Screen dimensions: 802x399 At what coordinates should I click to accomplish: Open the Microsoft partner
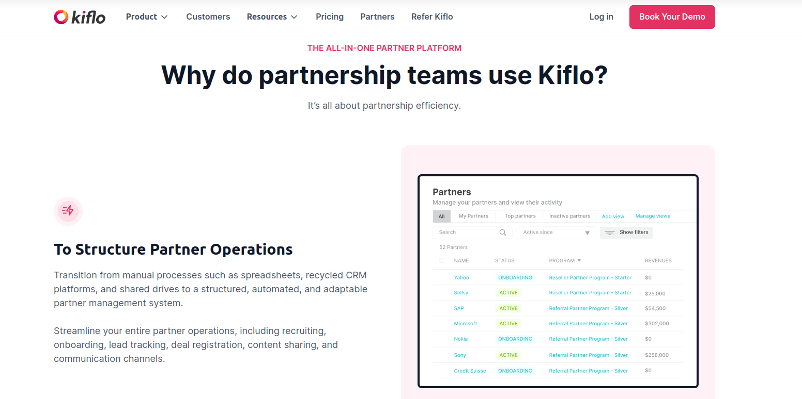point(466,324)
